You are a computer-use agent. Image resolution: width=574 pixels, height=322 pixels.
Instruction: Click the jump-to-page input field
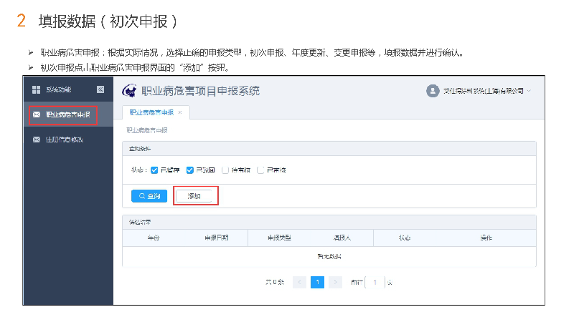coord(375,282)
